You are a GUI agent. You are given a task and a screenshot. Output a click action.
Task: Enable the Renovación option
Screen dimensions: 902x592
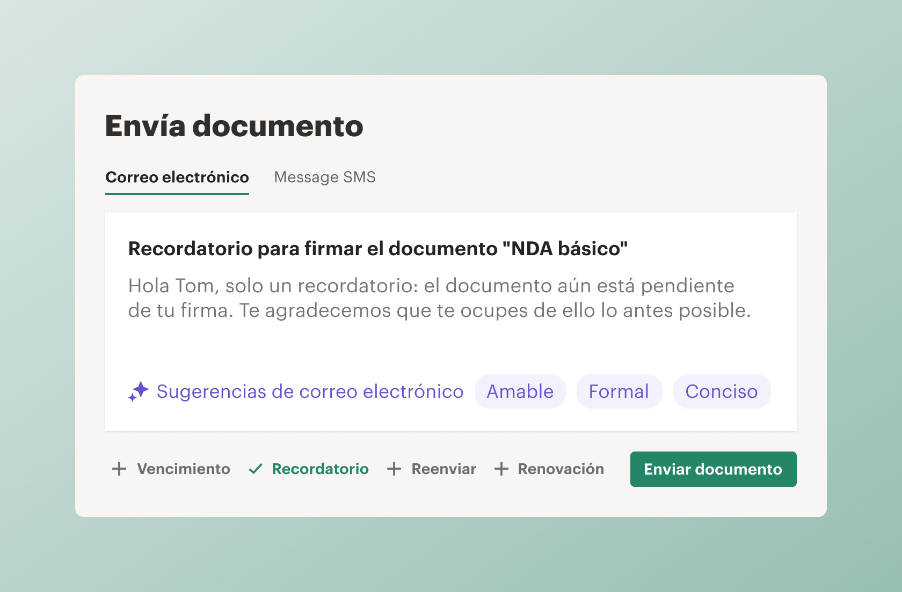[549, 469]
